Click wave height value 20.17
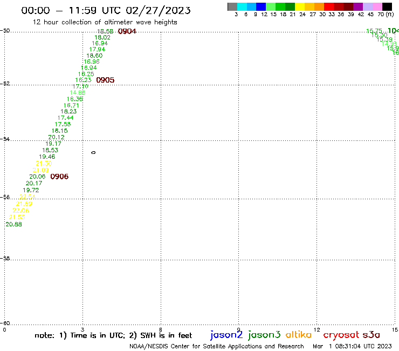Image resolution: width=399 pixels, height=351 pixels. pyautogui.click(x=34, y=183)
